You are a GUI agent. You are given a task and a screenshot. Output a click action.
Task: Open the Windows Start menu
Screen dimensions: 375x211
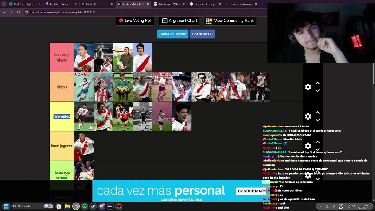[x=6, y=206]
